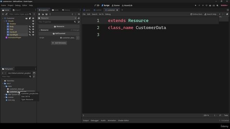Run the current scene with clapperboard icon
The height and width of the screenshot is (129, 230).
point(210,5)
